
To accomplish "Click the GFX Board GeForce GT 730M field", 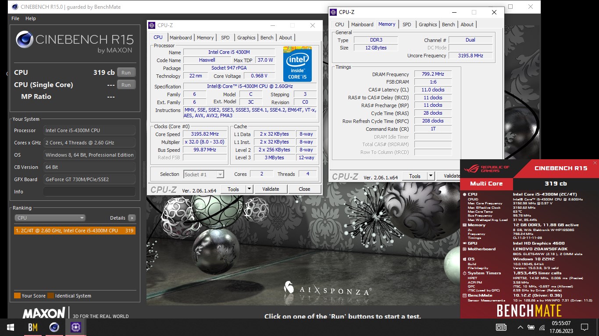I will click(x=89, y=179).
